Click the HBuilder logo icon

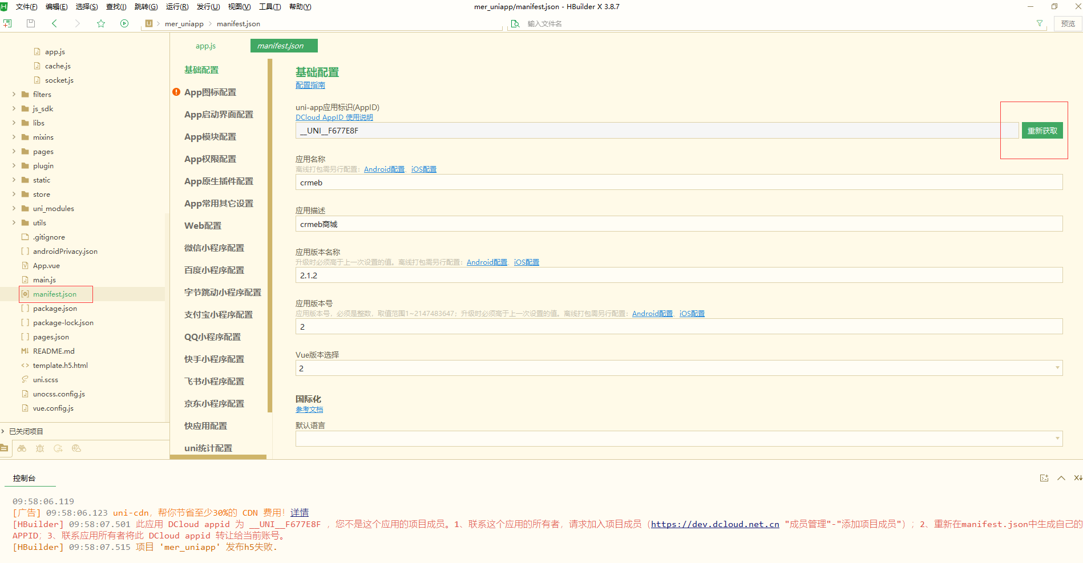(4, 7)
